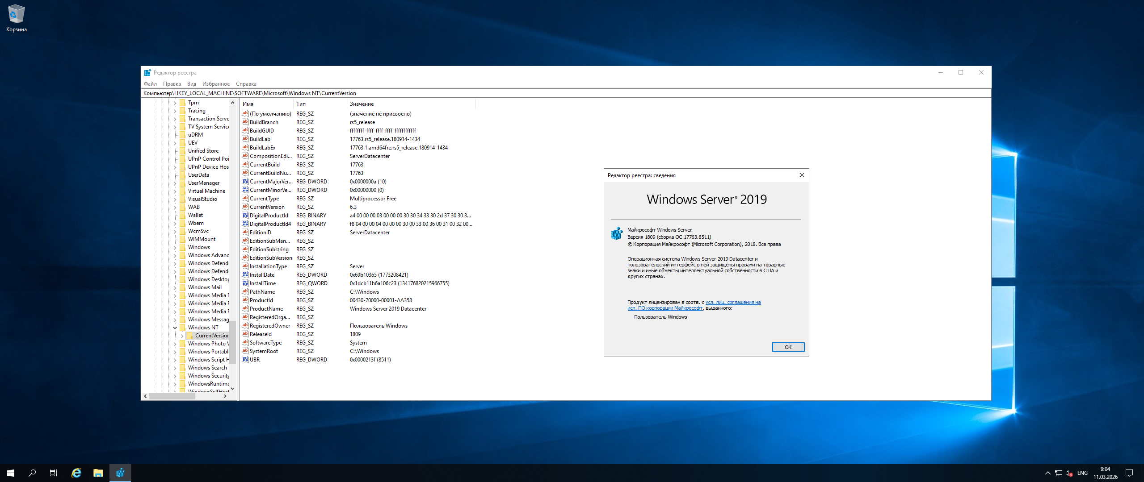Expand the Windows Search key
Viewport: 1144px width, 482px height.
(175, 368)
